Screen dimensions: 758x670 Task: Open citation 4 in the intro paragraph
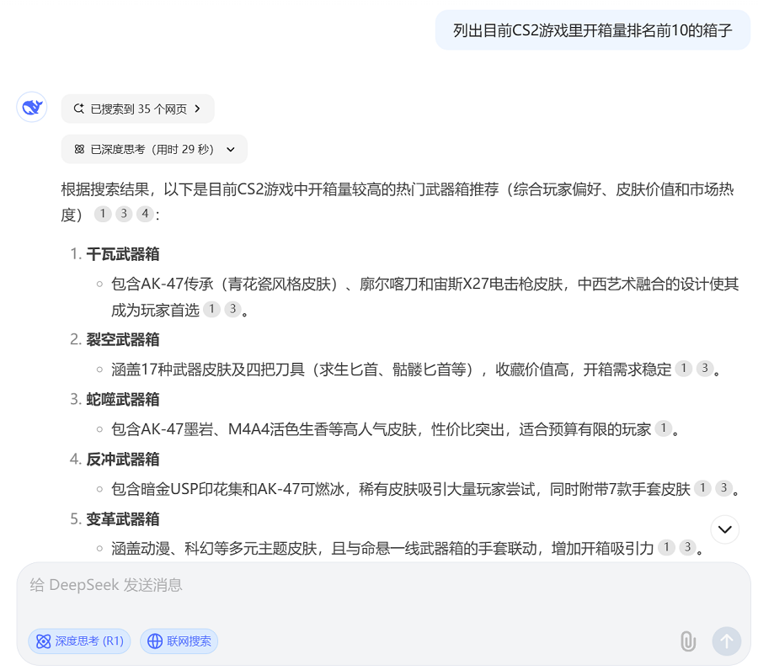[x=145, y=214]
